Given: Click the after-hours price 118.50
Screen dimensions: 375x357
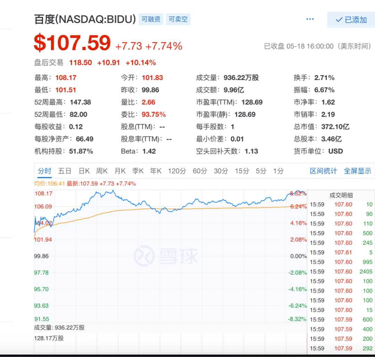Looking at the screenshot, I should pos(81,62).
